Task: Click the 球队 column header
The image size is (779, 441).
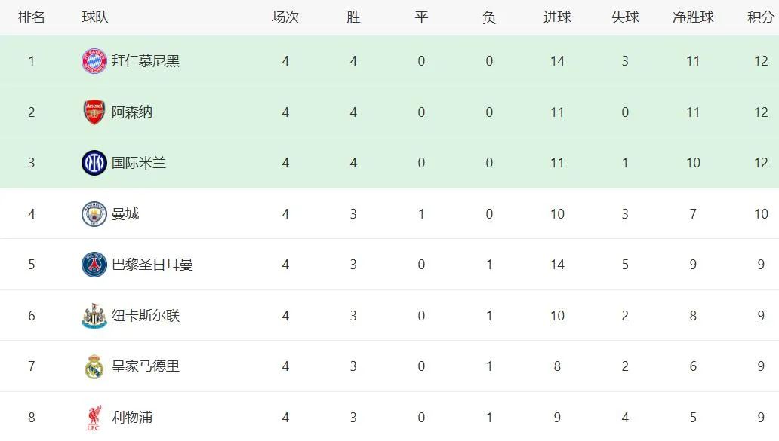Action: tap(95, 17)
